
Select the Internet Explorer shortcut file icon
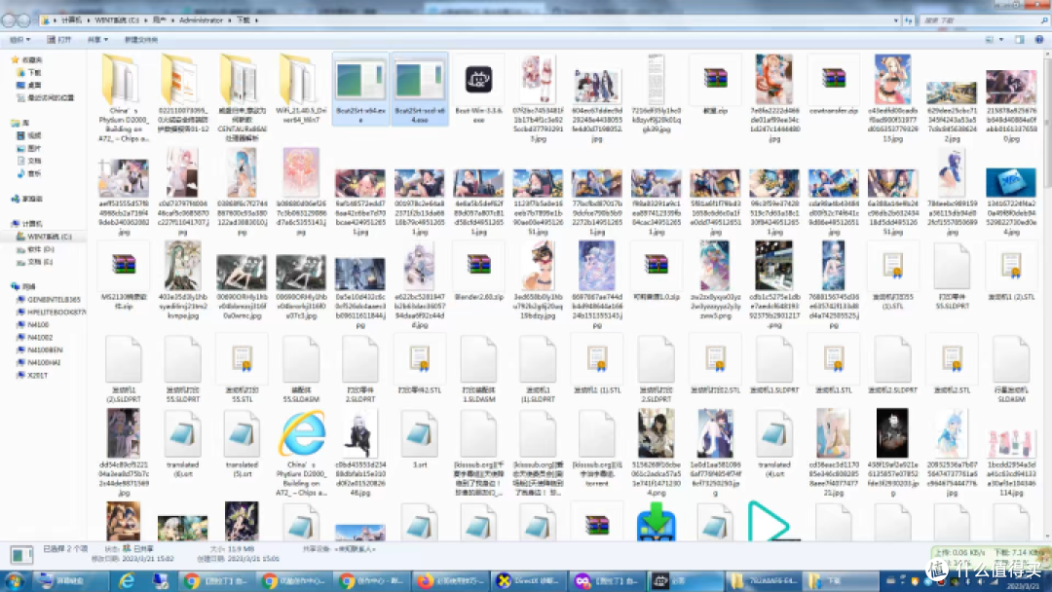click(301, 433)
